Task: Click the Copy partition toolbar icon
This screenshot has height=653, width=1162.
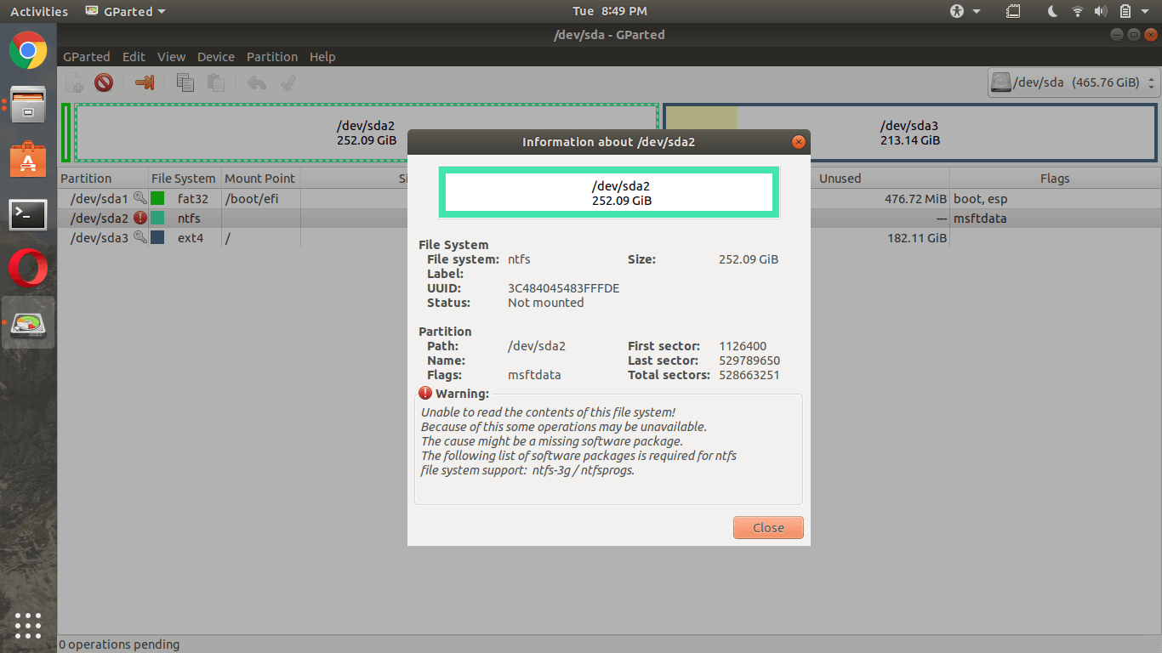Action: point(185,82)
